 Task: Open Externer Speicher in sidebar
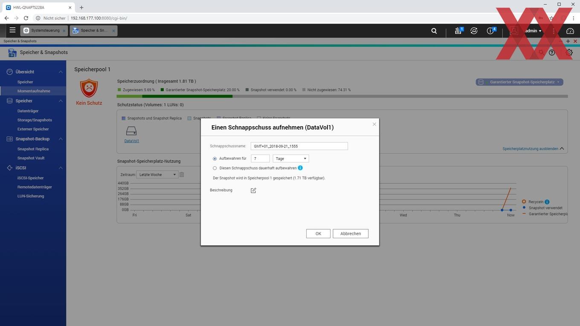pyautogui.click(x=33, y=129)
